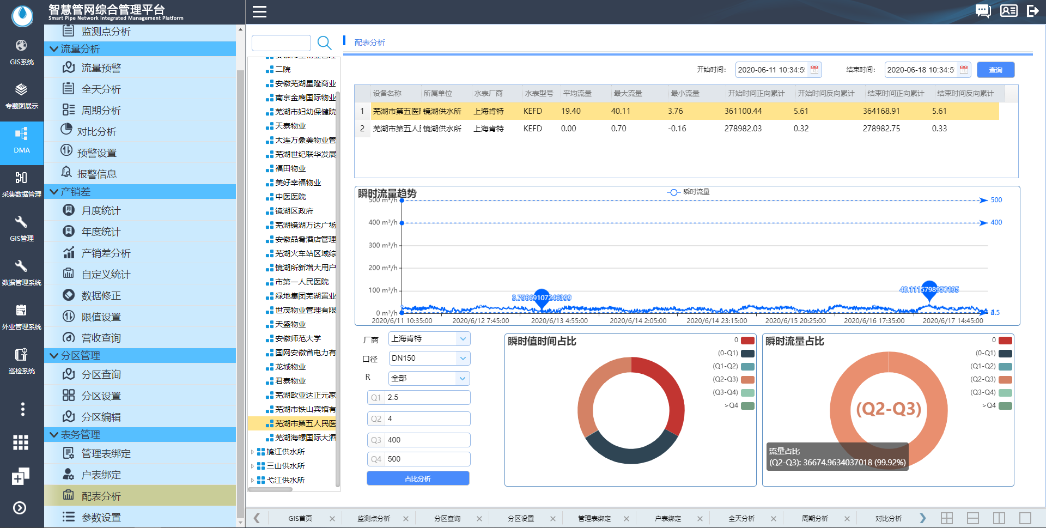
Task: Expand the 三山供水所 tree node
Action: pyautogui.click(x=252, y=466)
